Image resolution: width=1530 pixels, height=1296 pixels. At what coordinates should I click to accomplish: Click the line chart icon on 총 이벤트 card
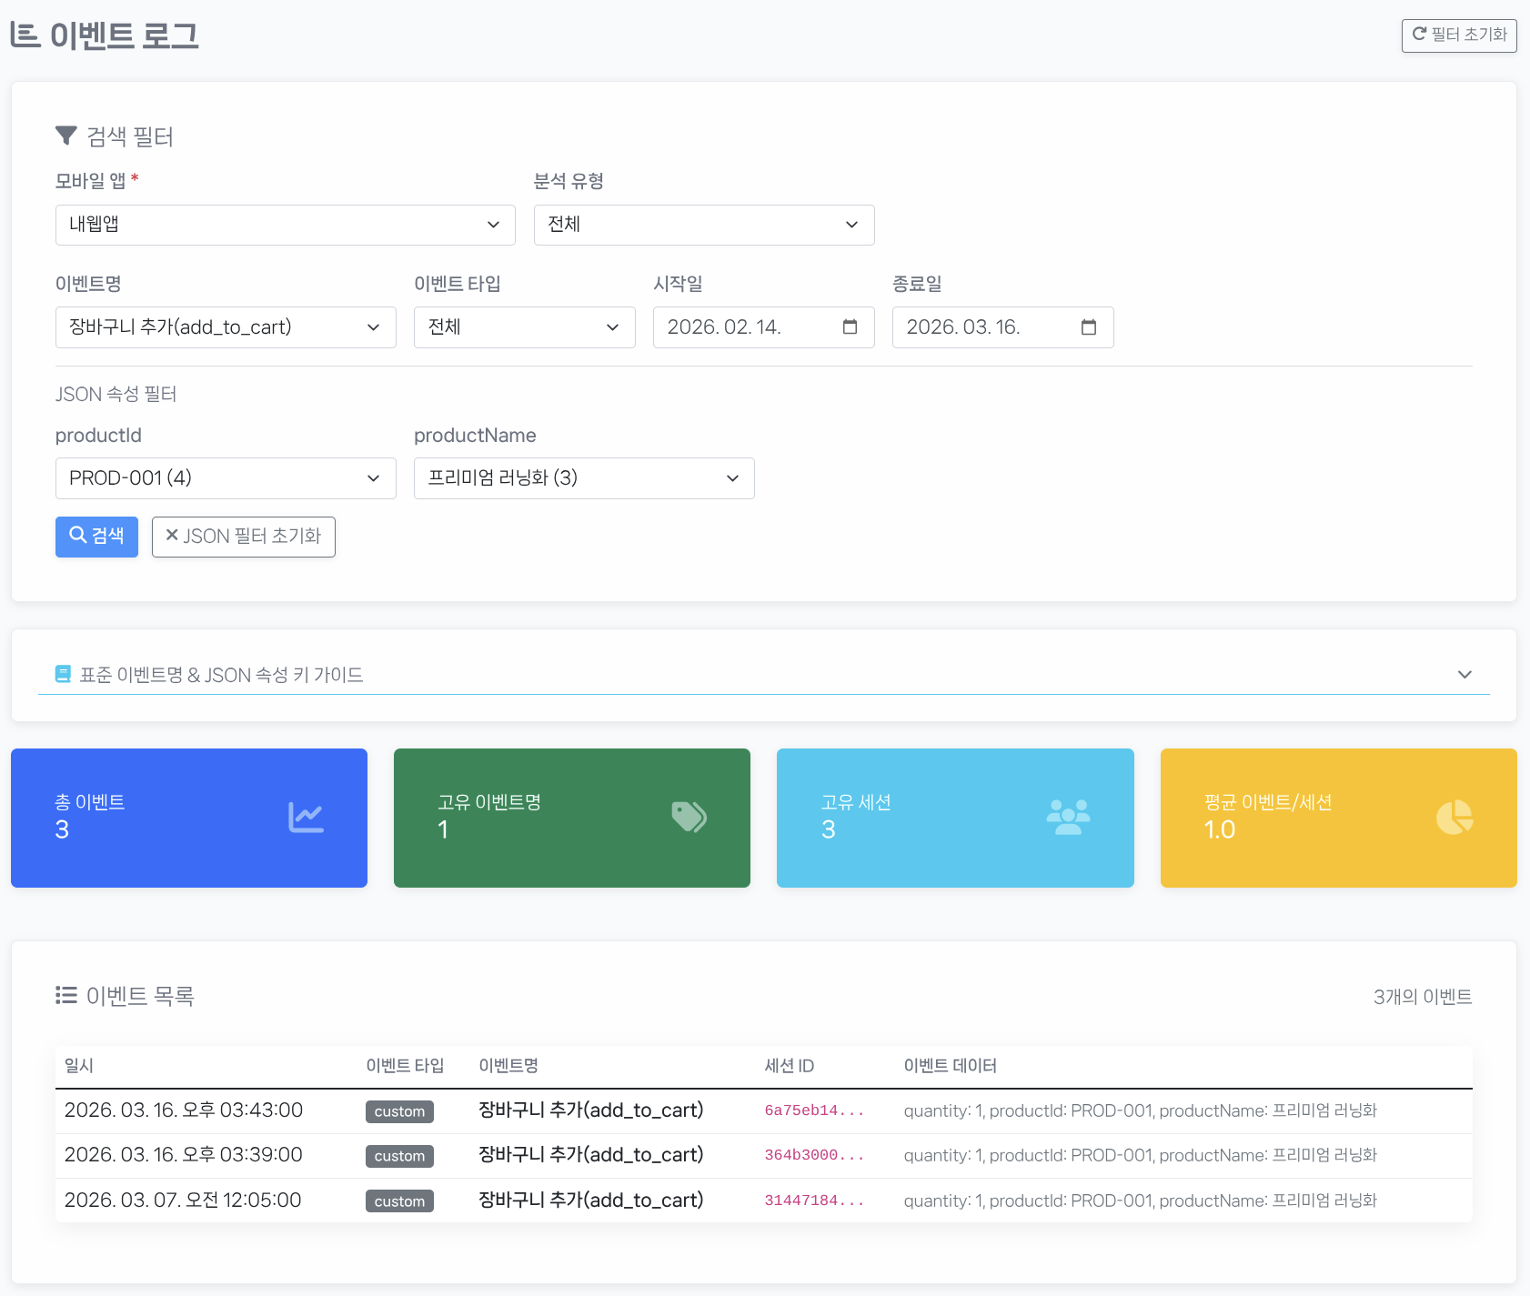[306, 817]
